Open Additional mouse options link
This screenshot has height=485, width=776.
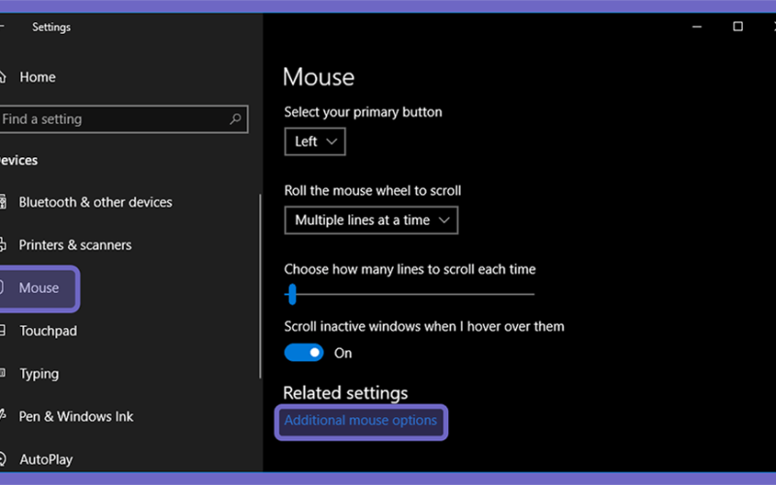pyautogui.click(x=360, y=420)
